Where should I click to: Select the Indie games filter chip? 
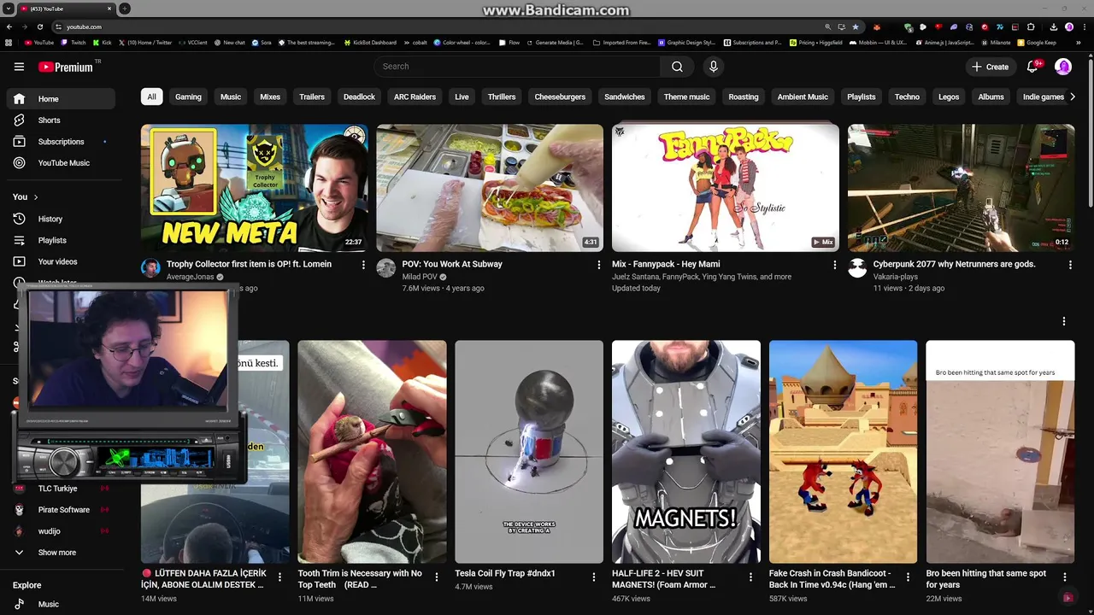click(1043, 97)
